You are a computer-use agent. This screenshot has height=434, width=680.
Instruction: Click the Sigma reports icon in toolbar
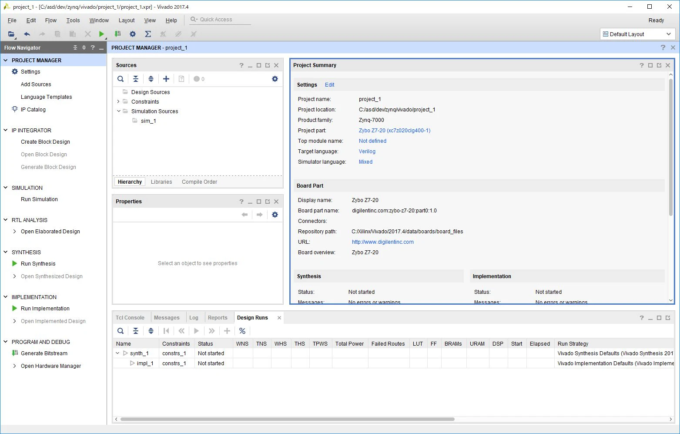148,34
